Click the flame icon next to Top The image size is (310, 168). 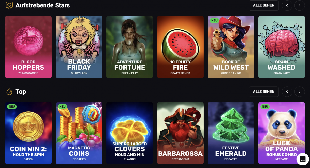pos(9,92)
